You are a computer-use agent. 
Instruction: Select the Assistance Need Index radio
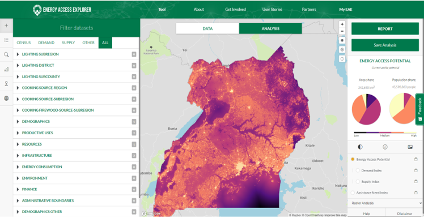point(353,193)
